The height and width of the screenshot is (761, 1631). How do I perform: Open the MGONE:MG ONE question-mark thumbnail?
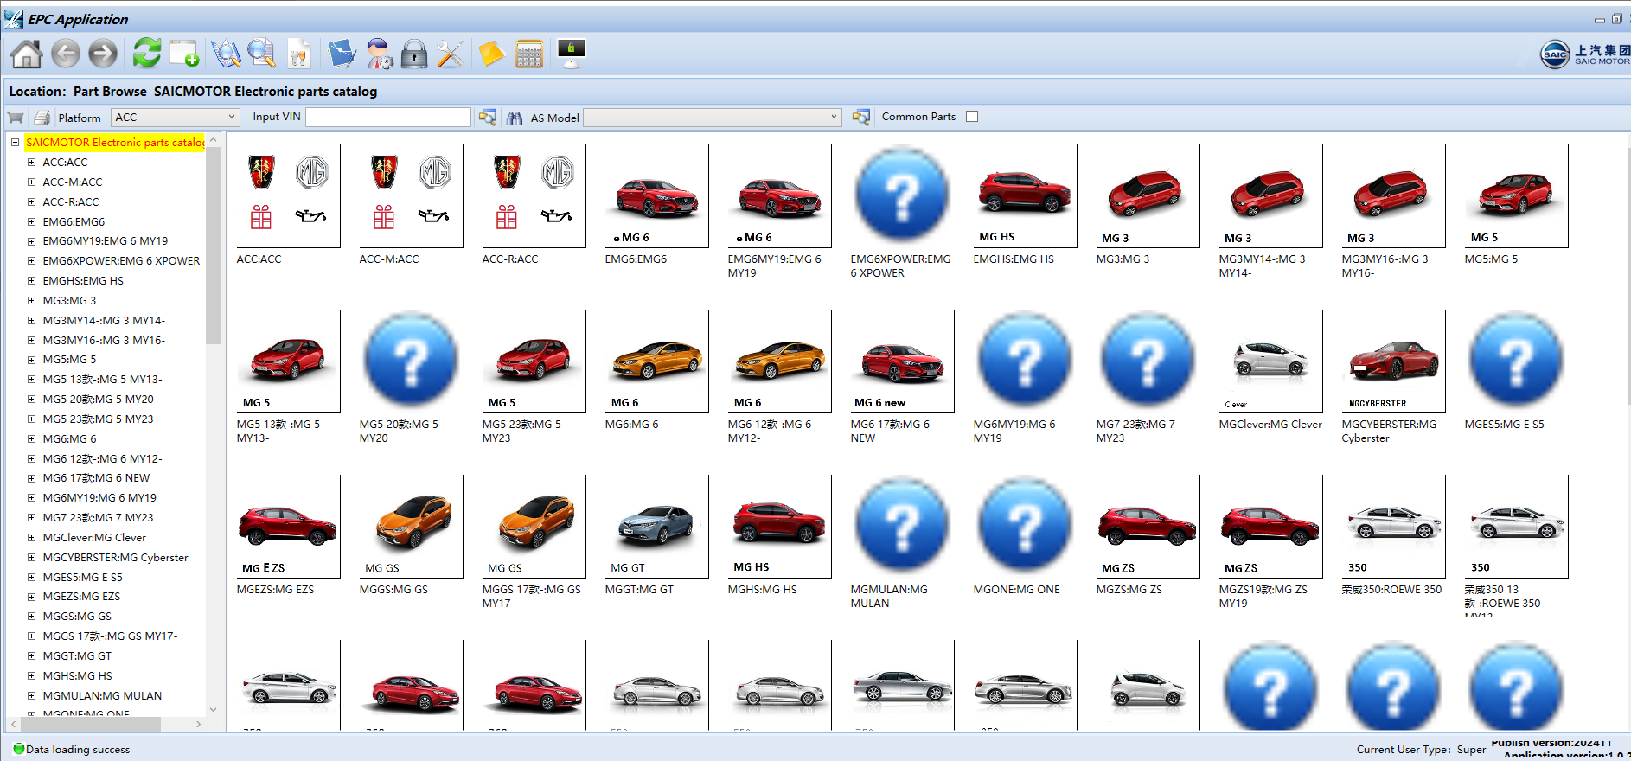pyautogui.click(x=1025, y=527)
